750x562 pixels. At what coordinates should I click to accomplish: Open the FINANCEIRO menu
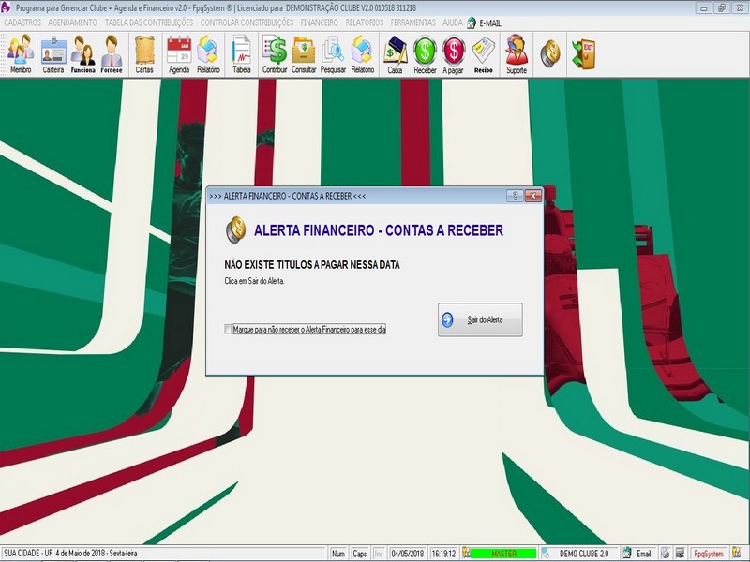319,22
